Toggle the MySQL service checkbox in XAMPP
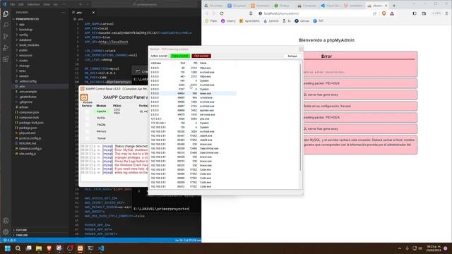This screenshot has height=254, width=452. [88, 118]
